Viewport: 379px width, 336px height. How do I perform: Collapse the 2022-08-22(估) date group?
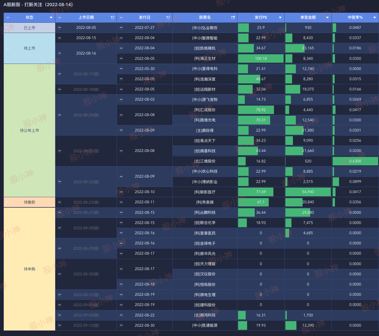[x=60, y=182]
